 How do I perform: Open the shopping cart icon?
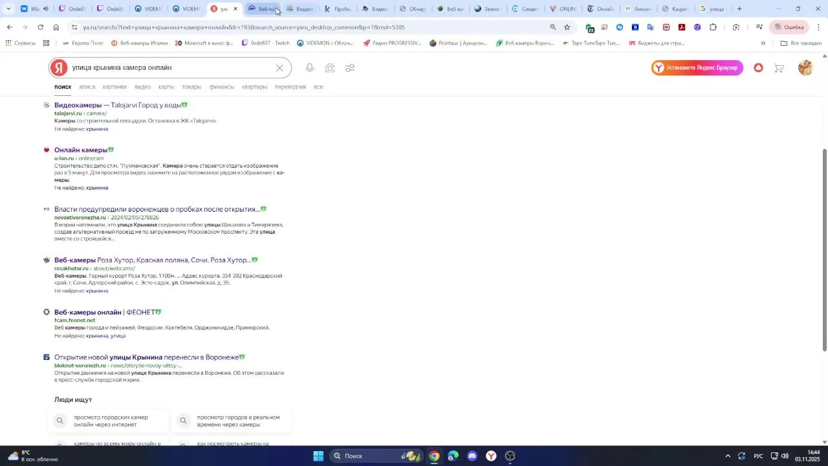(x=779, y=68)
